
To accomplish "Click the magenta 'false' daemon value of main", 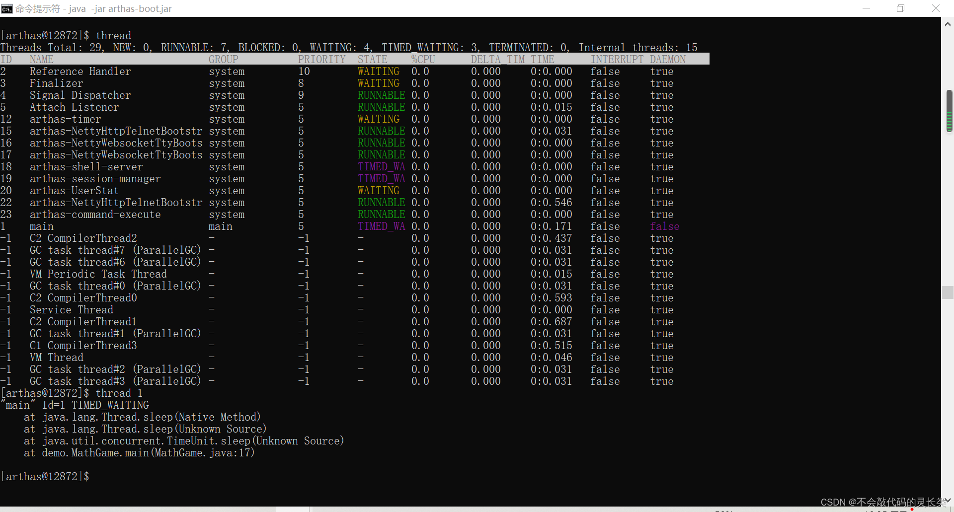I will click(664, 226).
